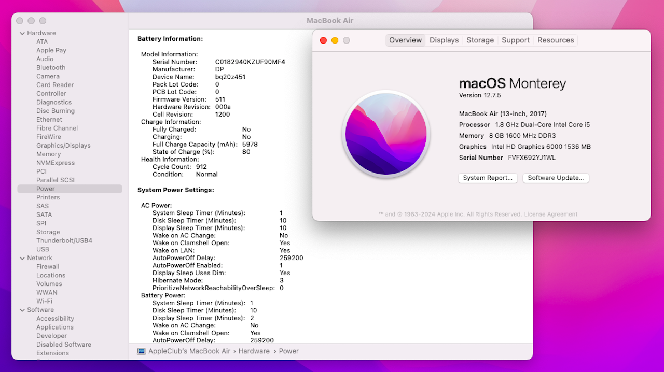Screen dimensions: 664x372
Task: Select Developer under Software
Action: [52, 336]
